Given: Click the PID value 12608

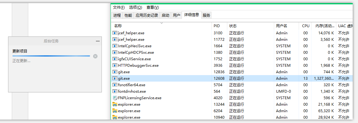Looking at the screenshot, I should click(x=219, y=78).
